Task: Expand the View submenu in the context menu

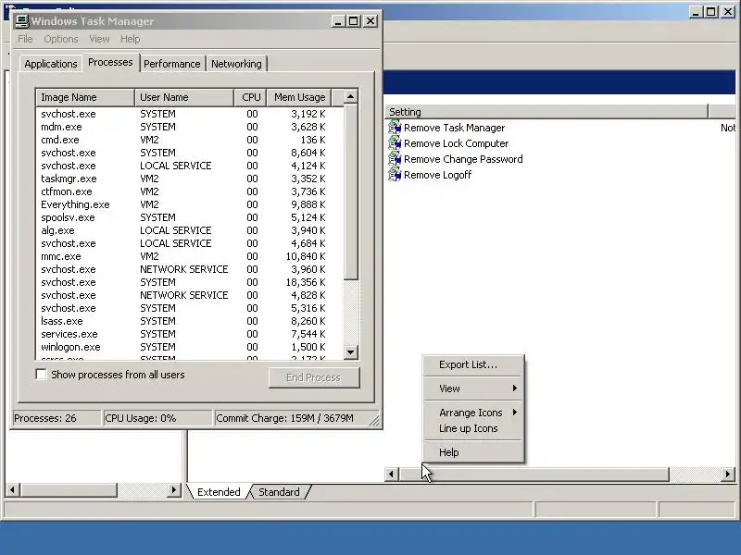Action: pos(474,388)
